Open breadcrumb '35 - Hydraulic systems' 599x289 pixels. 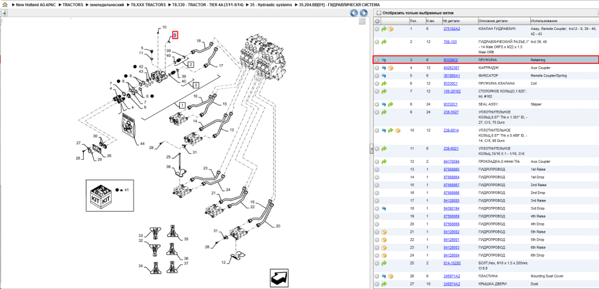271,5
